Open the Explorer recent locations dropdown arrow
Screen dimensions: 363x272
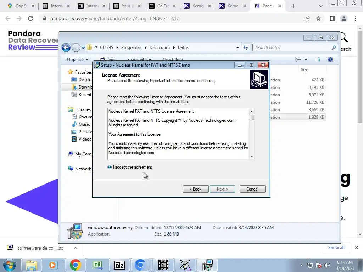pos(83,48)
